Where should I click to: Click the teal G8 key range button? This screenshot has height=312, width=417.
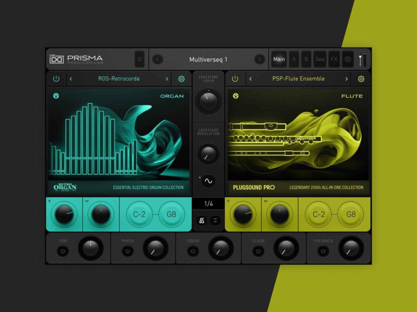point(171,214)
